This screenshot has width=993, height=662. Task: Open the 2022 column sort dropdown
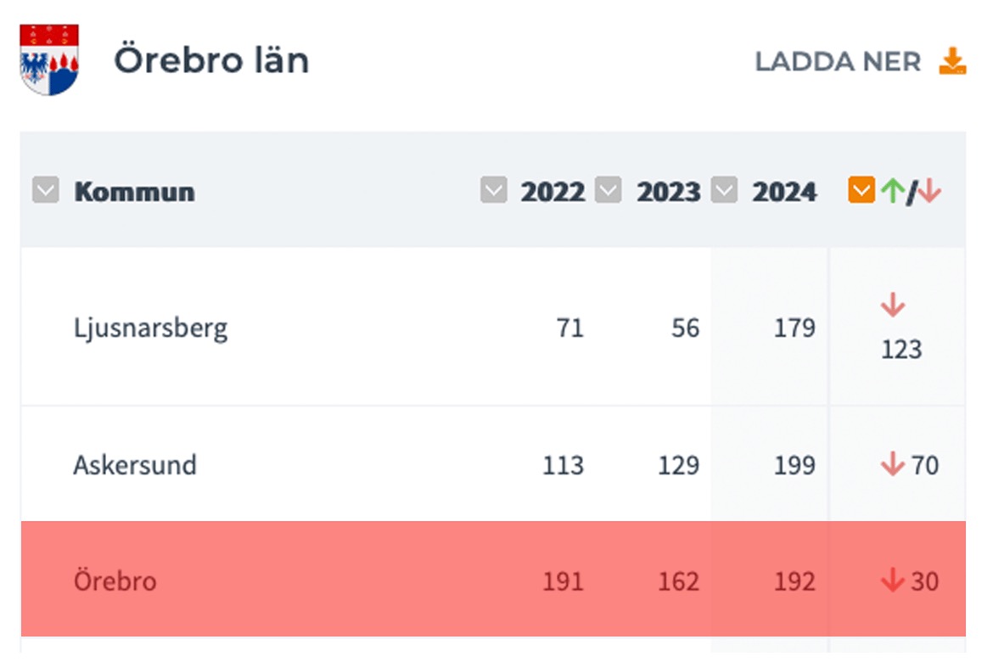pyautogui.click(x=493, y=191)
